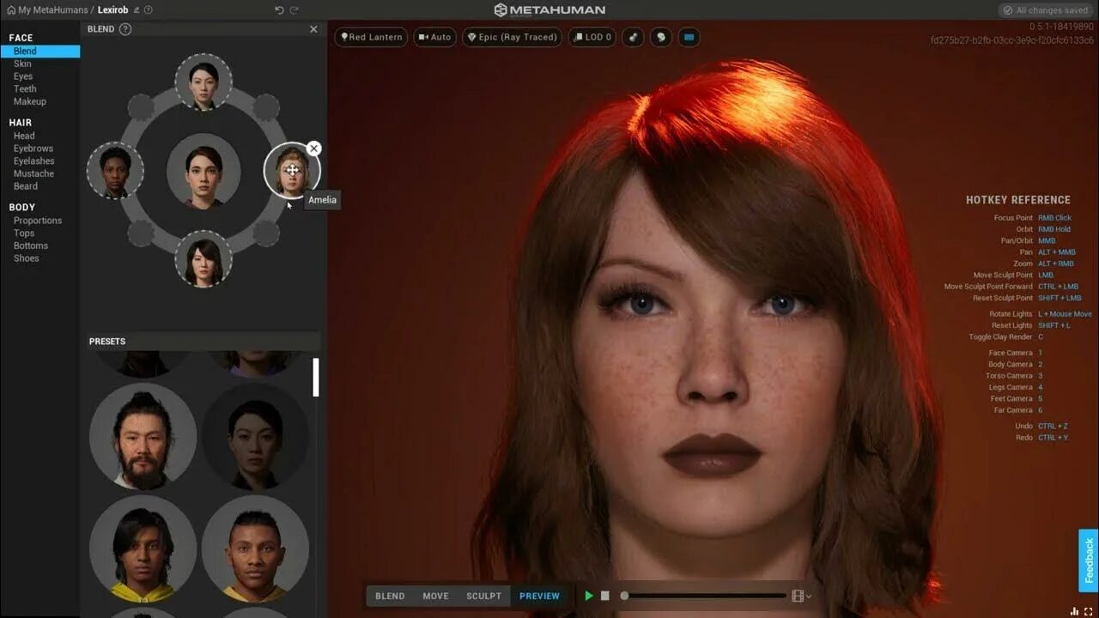Open the help icon next to Lexirob
1099x618 pixels.
(x=149, y=10)
